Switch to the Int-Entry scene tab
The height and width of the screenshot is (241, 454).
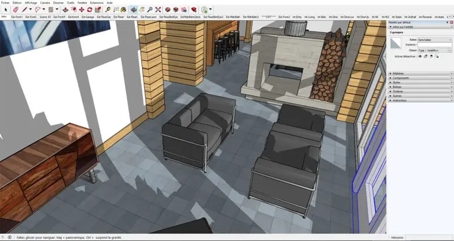(x=297, y=17)
